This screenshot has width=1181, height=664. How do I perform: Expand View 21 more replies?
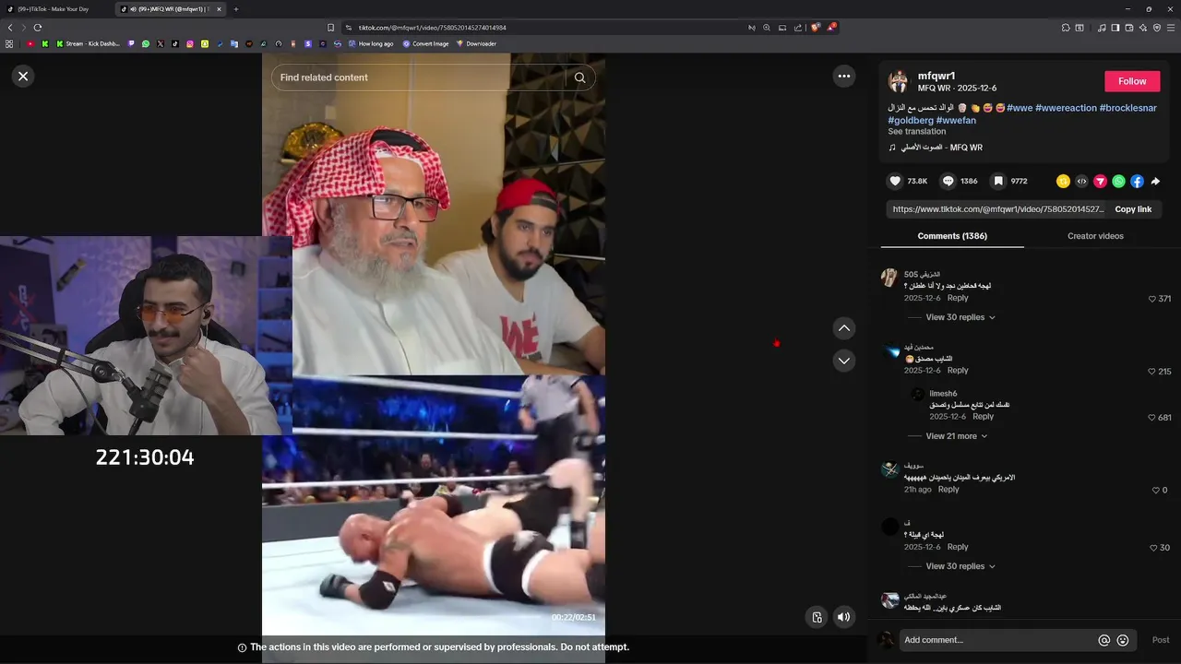click(x=957, y=436)
